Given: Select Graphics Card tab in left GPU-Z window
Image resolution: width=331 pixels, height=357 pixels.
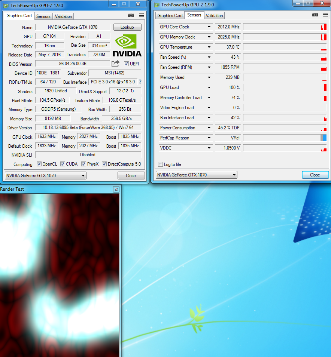Looking at the screenshot, I should 19,16.
